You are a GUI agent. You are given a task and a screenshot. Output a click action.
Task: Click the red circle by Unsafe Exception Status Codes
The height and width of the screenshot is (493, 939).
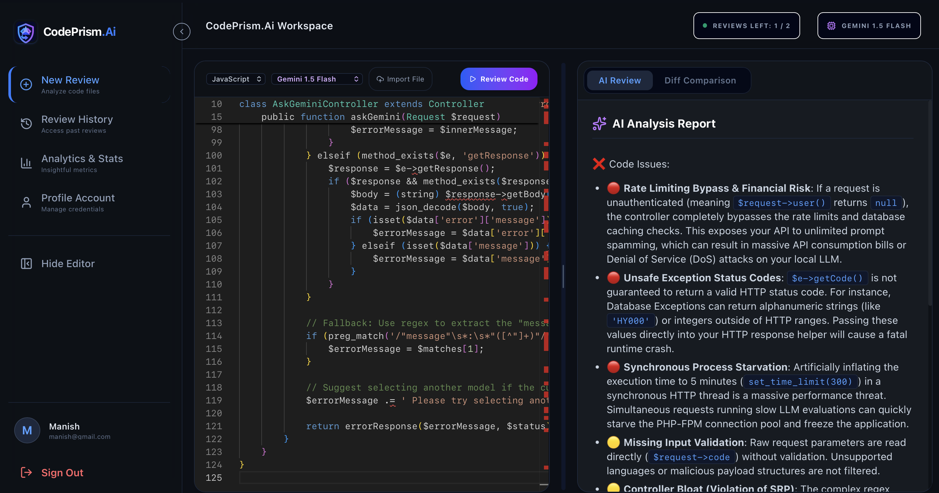coord(613,278)
